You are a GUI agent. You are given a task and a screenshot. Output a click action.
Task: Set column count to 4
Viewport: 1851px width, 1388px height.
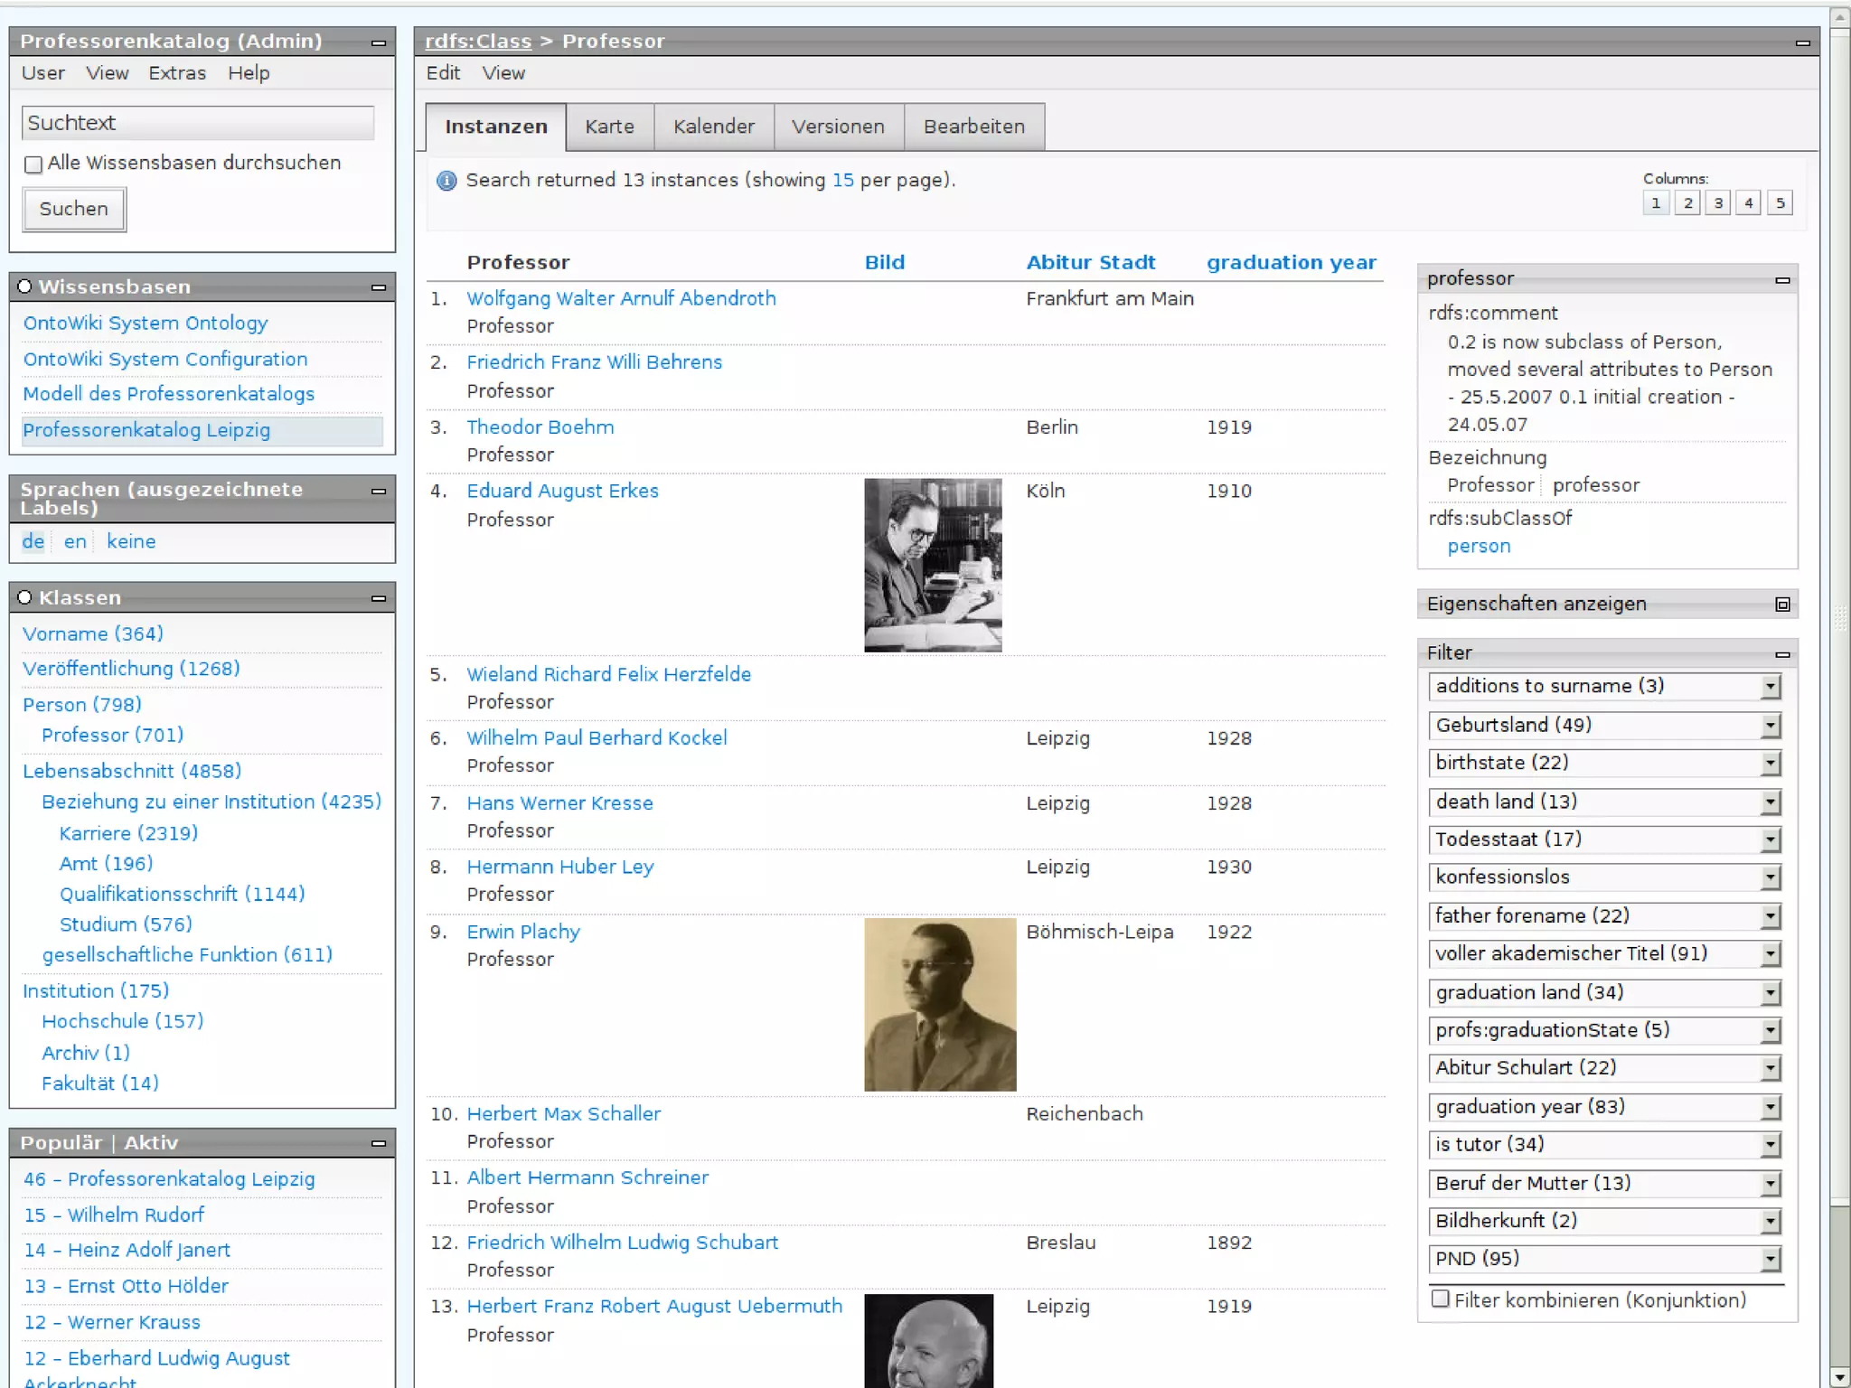pyautogui.click(x=1749, y=203)
